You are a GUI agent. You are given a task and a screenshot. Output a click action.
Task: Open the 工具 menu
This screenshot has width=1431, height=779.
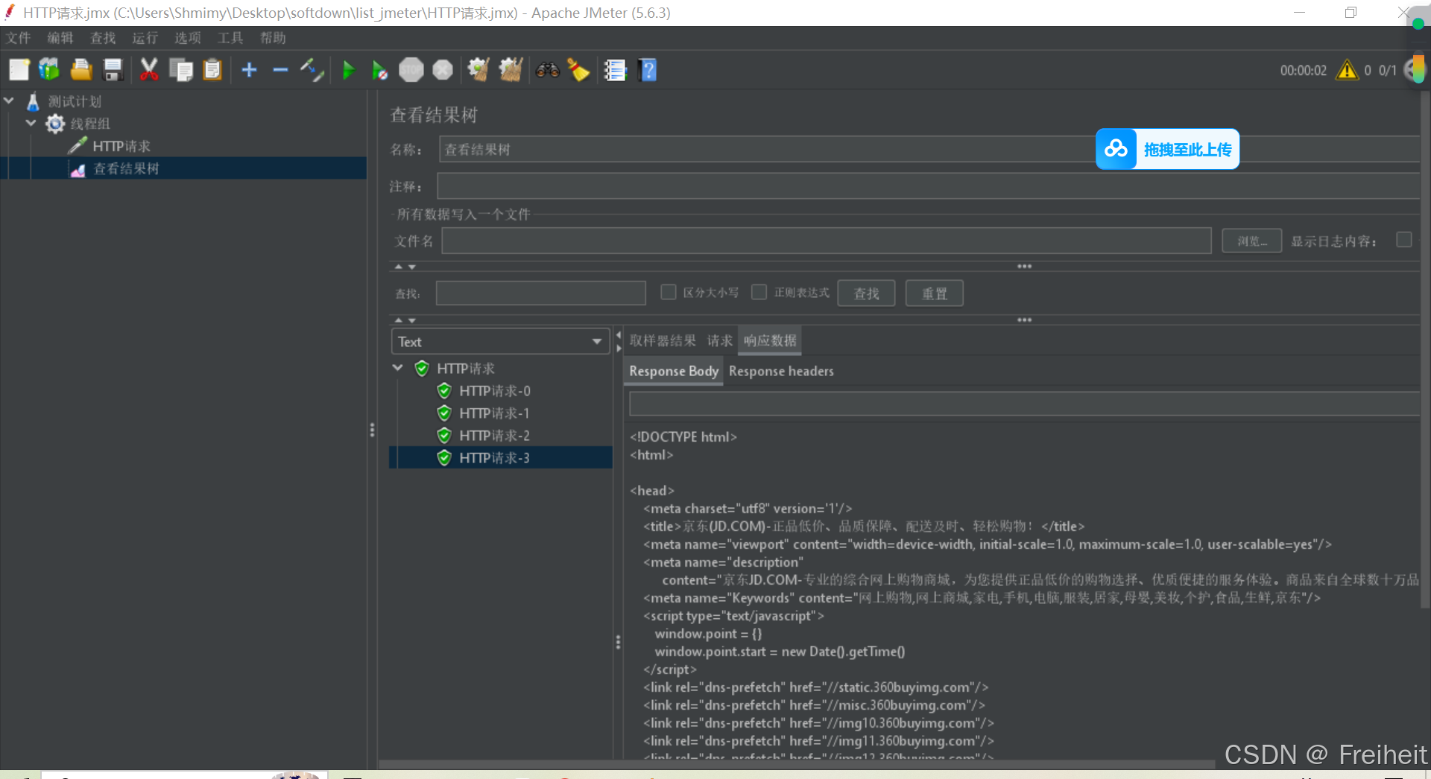[230, 38]
